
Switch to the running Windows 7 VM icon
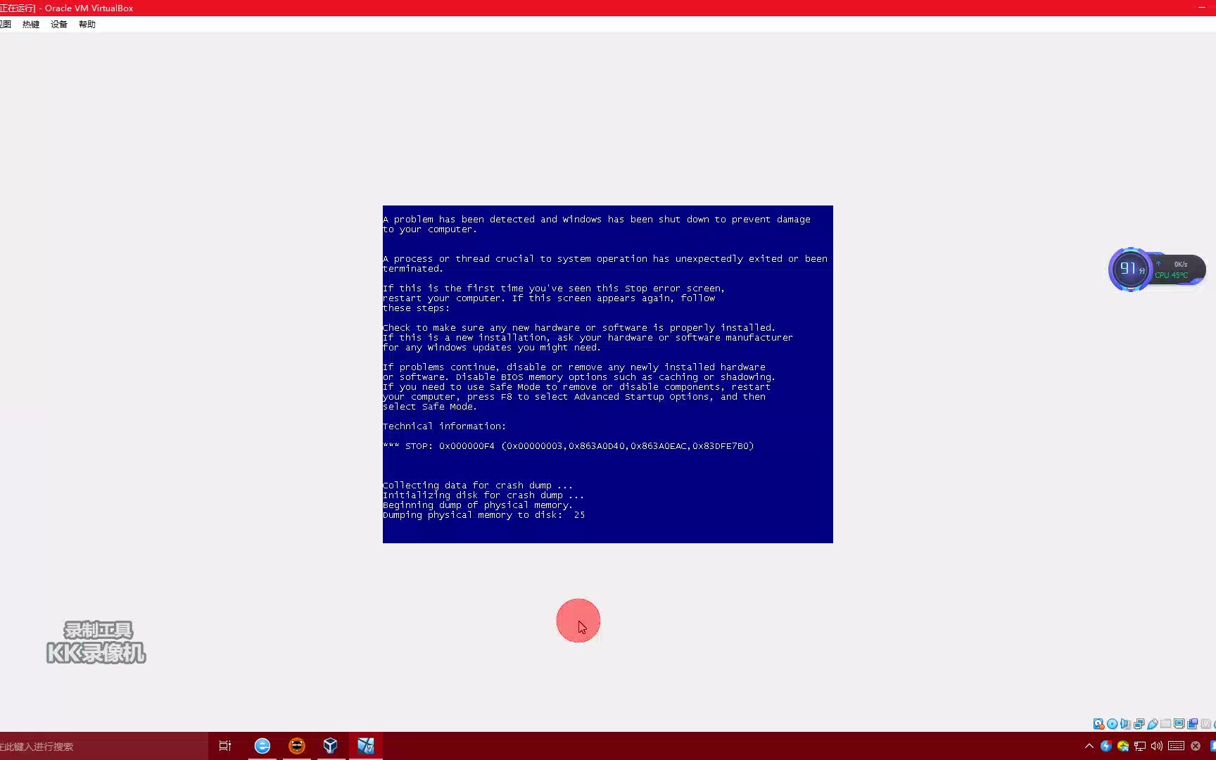coord(366,745)
